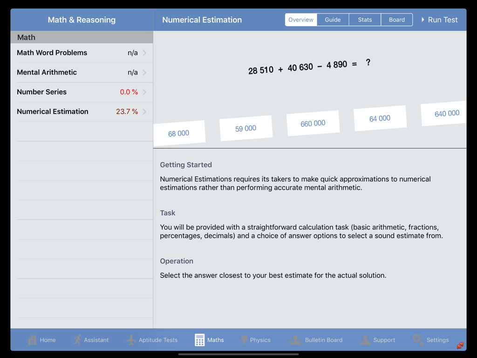This screenshot has height=358, width=477.
Task: Select the Assistant icon
Action: (x=91, y=340)
